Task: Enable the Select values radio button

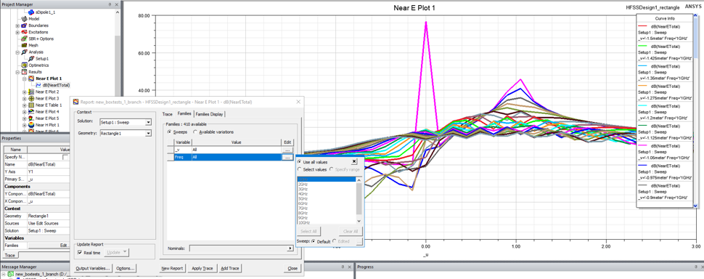Action: [x=300, y=169]
